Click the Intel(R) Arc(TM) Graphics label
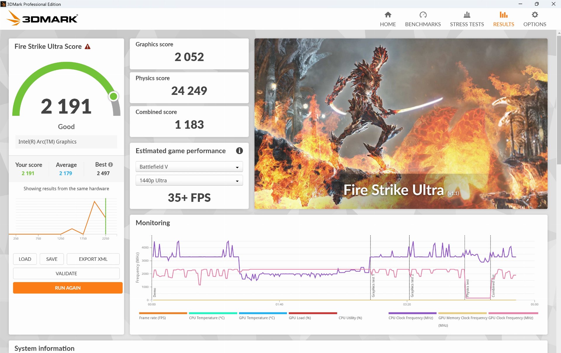 pos(47,141)
